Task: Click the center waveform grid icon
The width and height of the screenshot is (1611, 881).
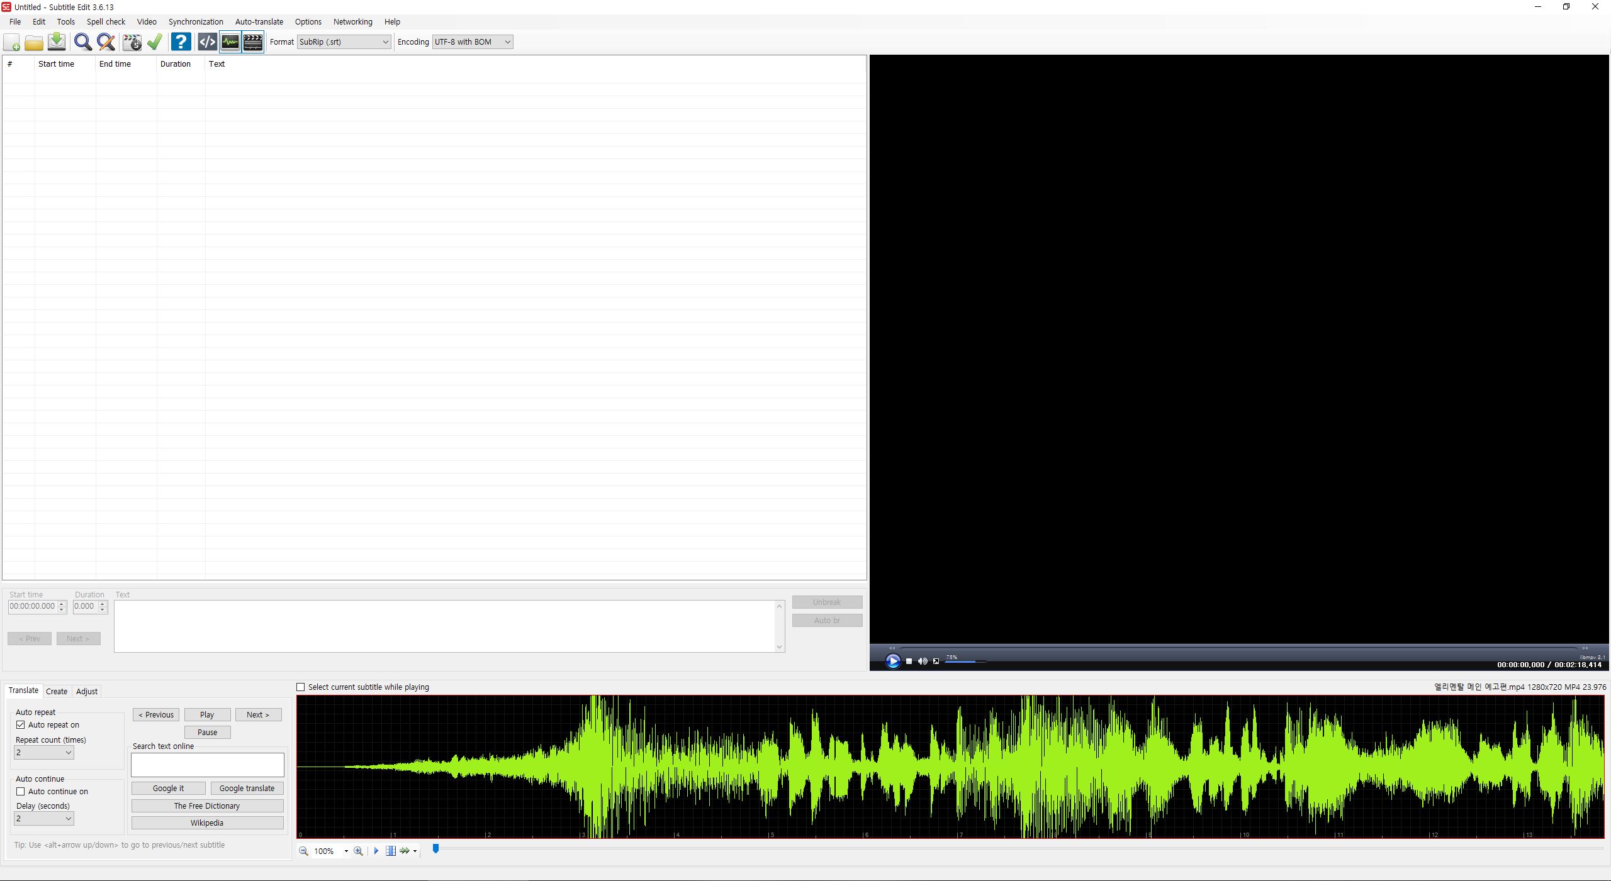Action: point(391,851)
